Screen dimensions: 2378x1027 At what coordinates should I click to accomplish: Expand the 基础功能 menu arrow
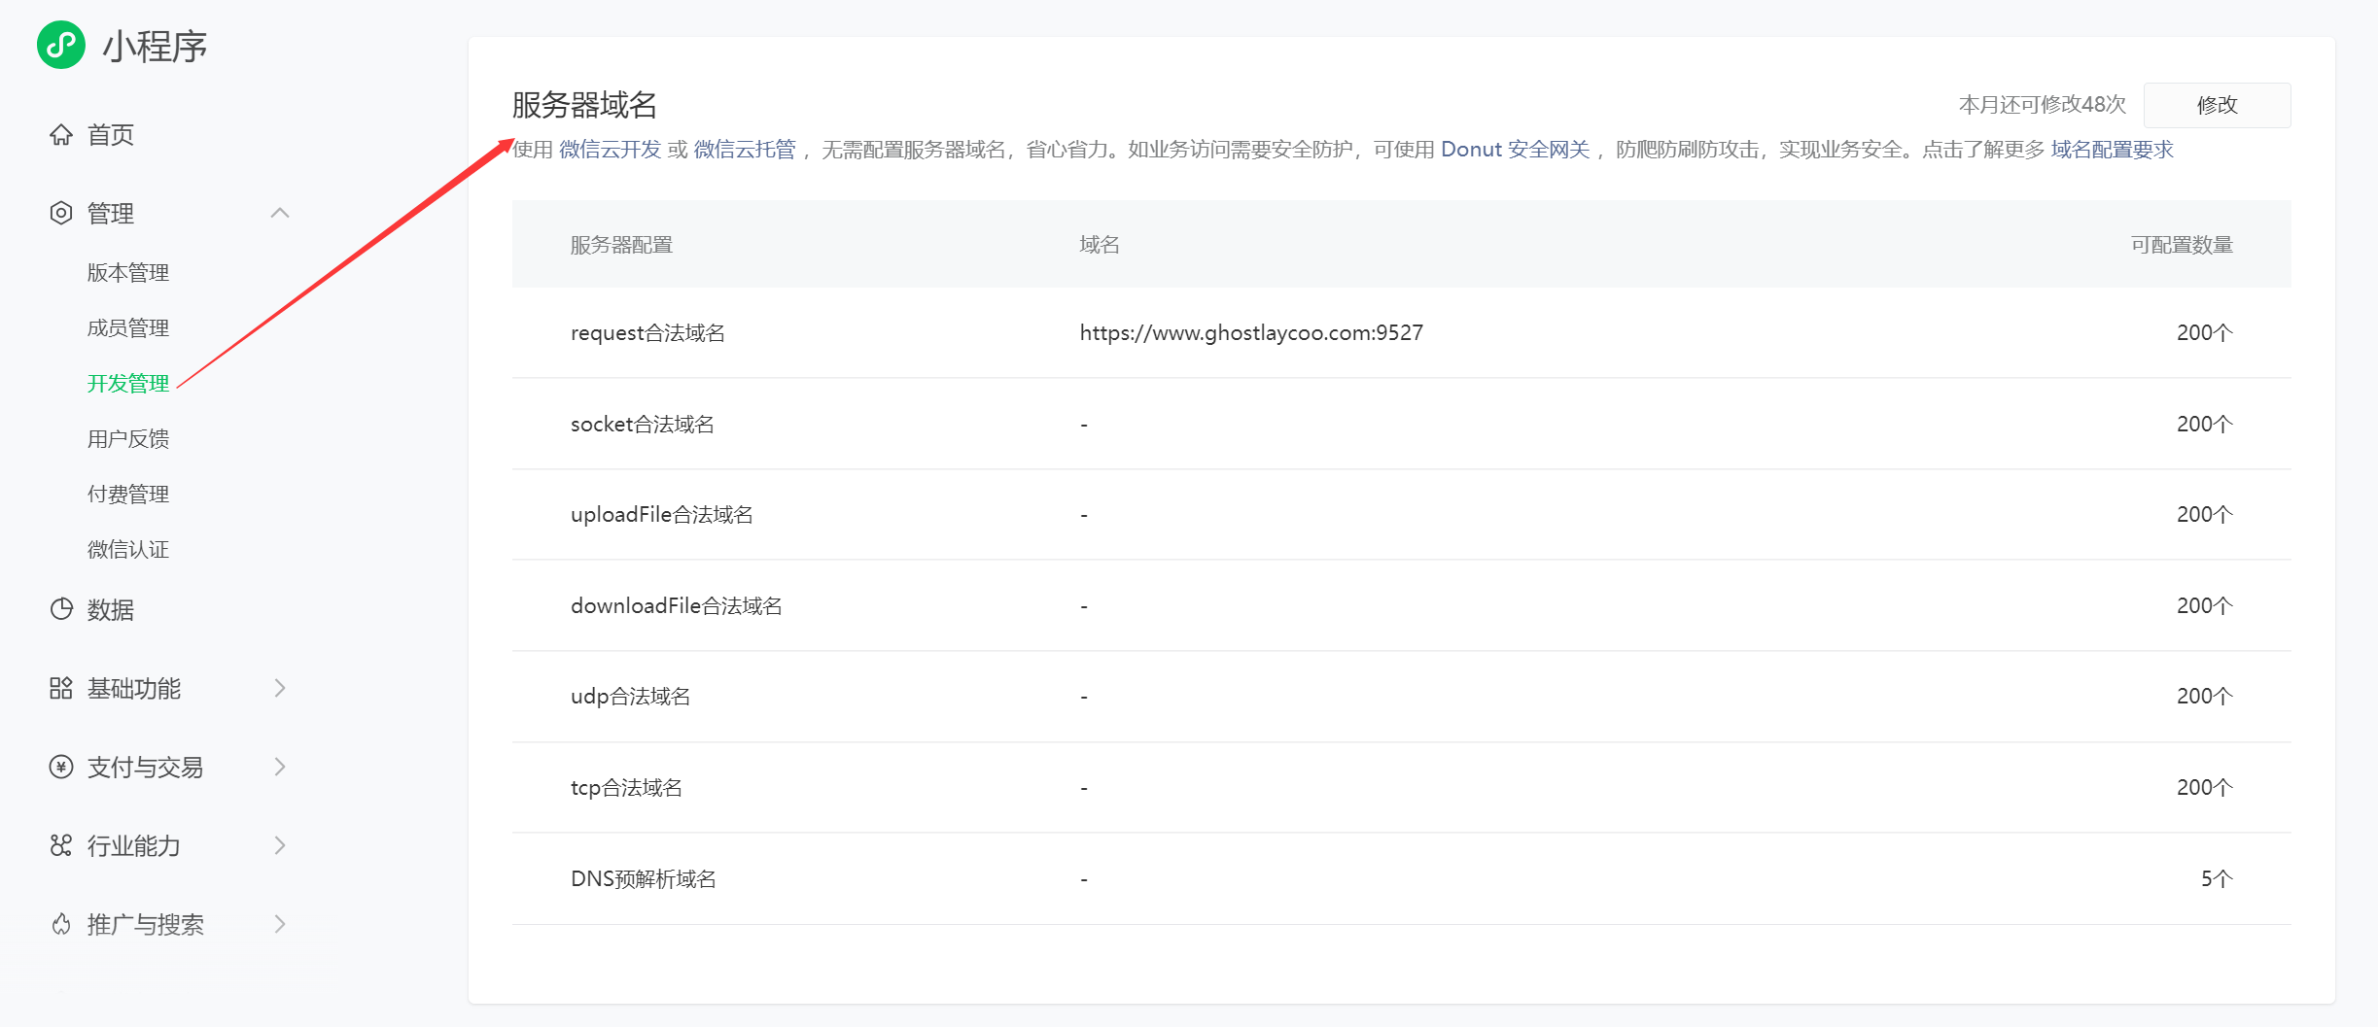pos(280,689)
